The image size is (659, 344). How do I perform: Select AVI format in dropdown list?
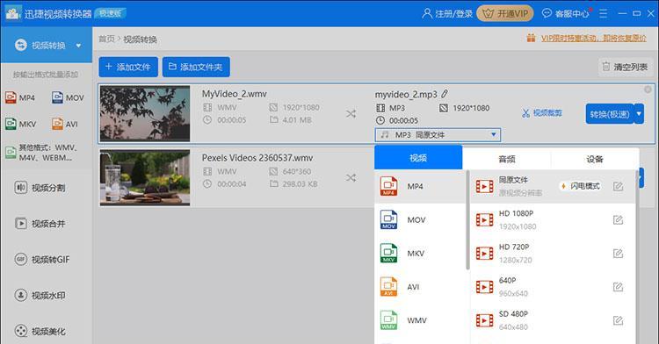coord(420,287)
